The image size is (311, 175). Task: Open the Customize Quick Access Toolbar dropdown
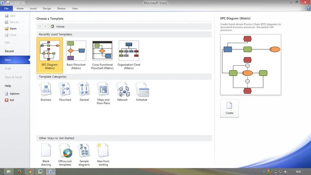coord(25,3)
